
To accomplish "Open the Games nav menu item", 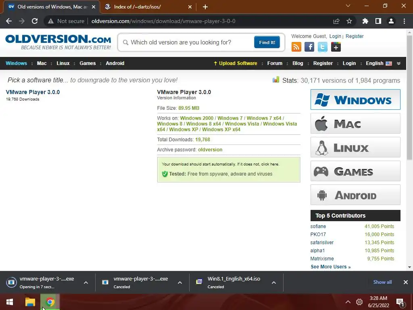I will (88, 63).
